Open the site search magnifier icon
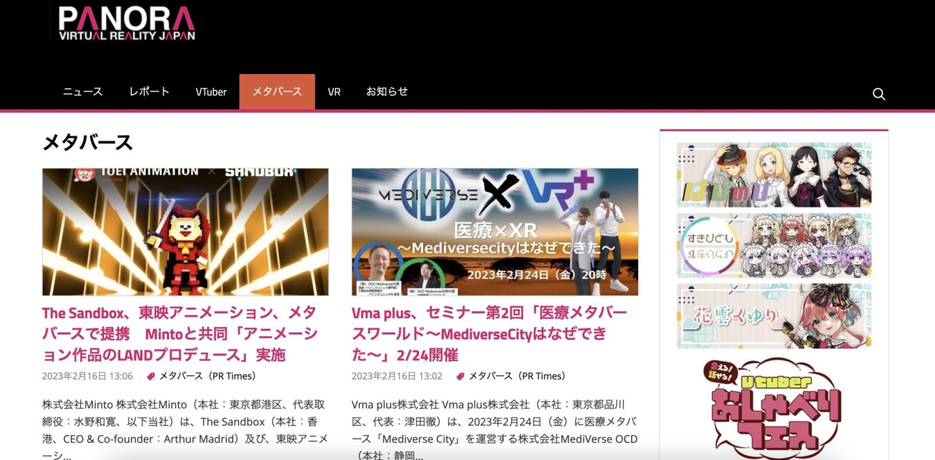 point(879,94)
